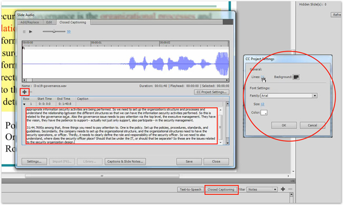343x205 pixels.
Task: Switch to the Edit tab
Action: click(x=49, y=22)
